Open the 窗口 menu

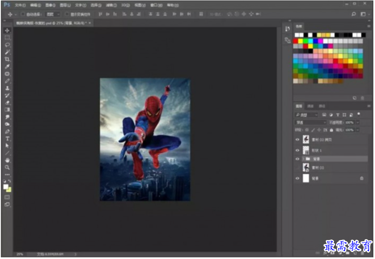[x=156, y=5]
